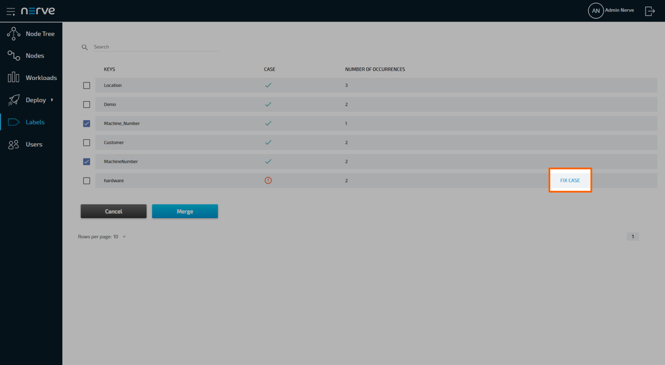Tick the hardware row checkbox

[87, 181]
